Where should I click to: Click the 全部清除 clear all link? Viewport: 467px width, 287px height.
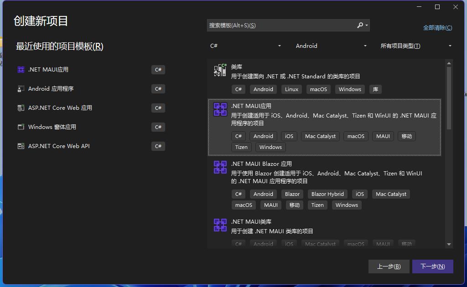click(437, 28)
